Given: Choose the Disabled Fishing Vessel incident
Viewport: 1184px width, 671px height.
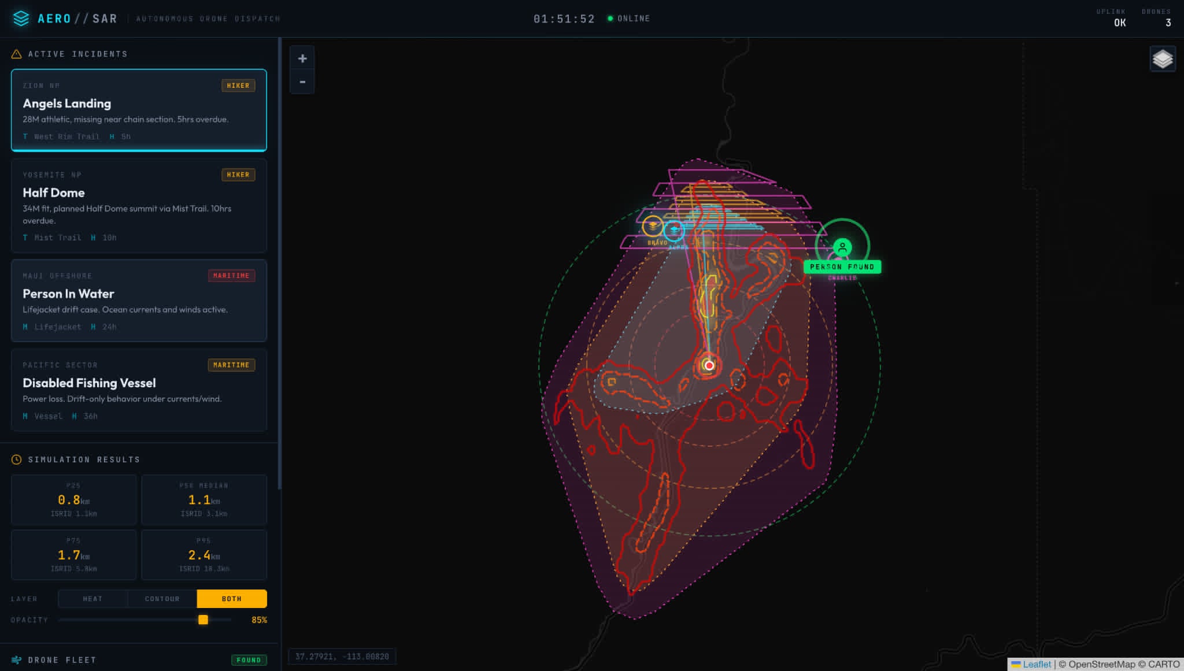Looking at the screenshot, I should [x=139, y=390].
